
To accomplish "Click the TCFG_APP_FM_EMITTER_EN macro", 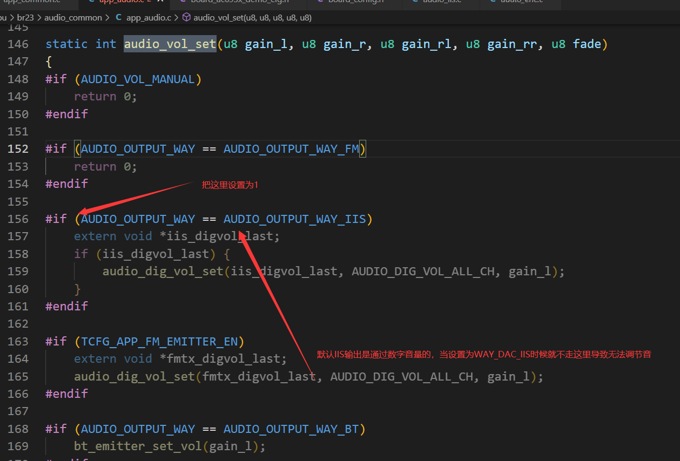I will coord(159,341).
